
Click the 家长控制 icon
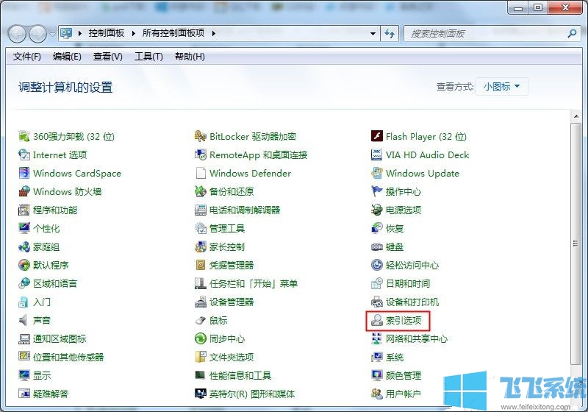point(201,246)
